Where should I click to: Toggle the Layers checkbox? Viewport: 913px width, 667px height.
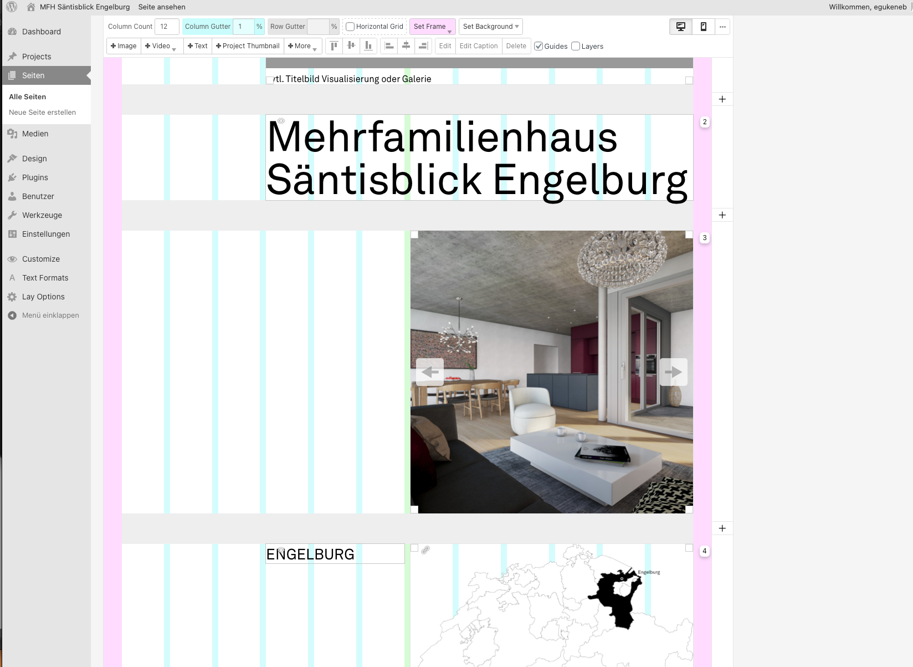(576, 46)
